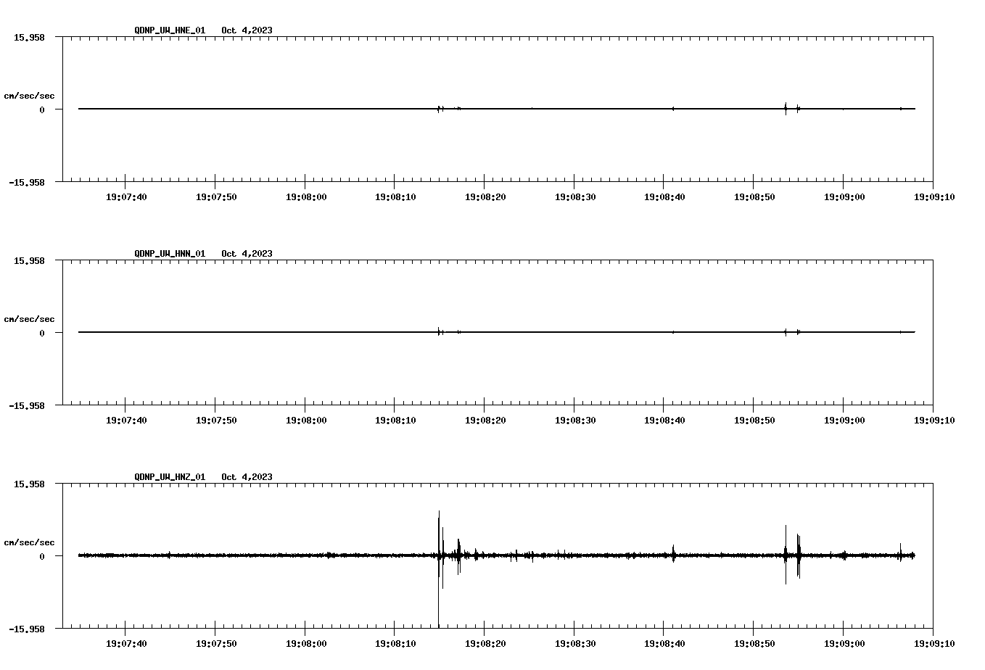Image resolution: width=985 pixels, height=670 pixels.
Task: Click 19:09:10 time label under HNZ plot
Action: point(934,643)
